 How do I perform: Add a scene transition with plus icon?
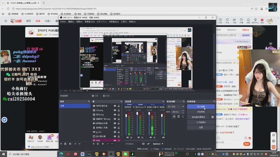tap(174, 117)
